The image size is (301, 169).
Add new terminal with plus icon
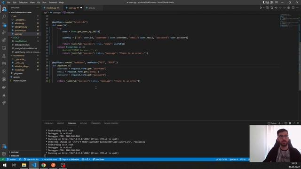279,123
